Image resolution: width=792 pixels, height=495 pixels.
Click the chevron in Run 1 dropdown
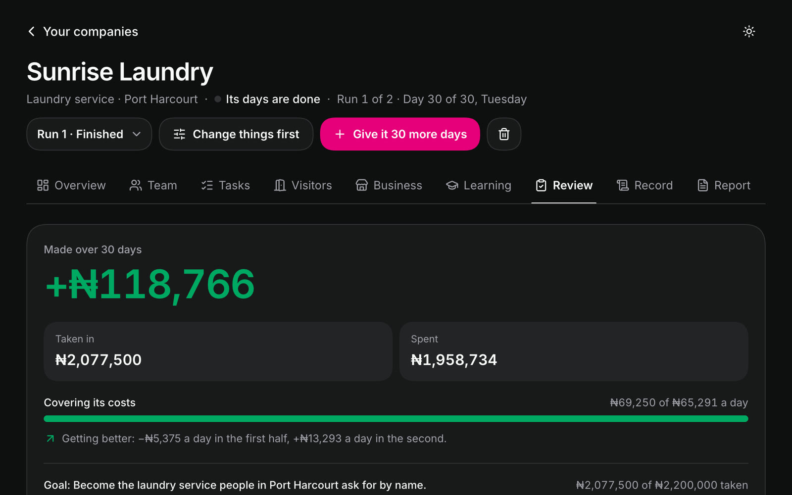coord(137,134)
